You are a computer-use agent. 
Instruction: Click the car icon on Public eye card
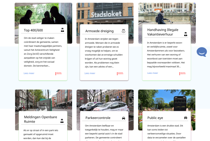185,118
